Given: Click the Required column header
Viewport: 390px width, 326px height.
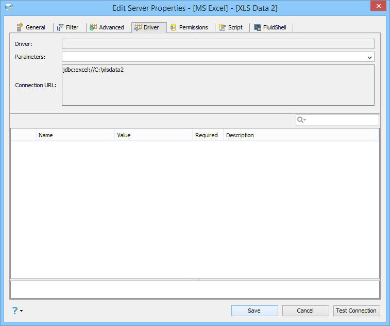Looking at the screenshot, I should coord(208,135).
